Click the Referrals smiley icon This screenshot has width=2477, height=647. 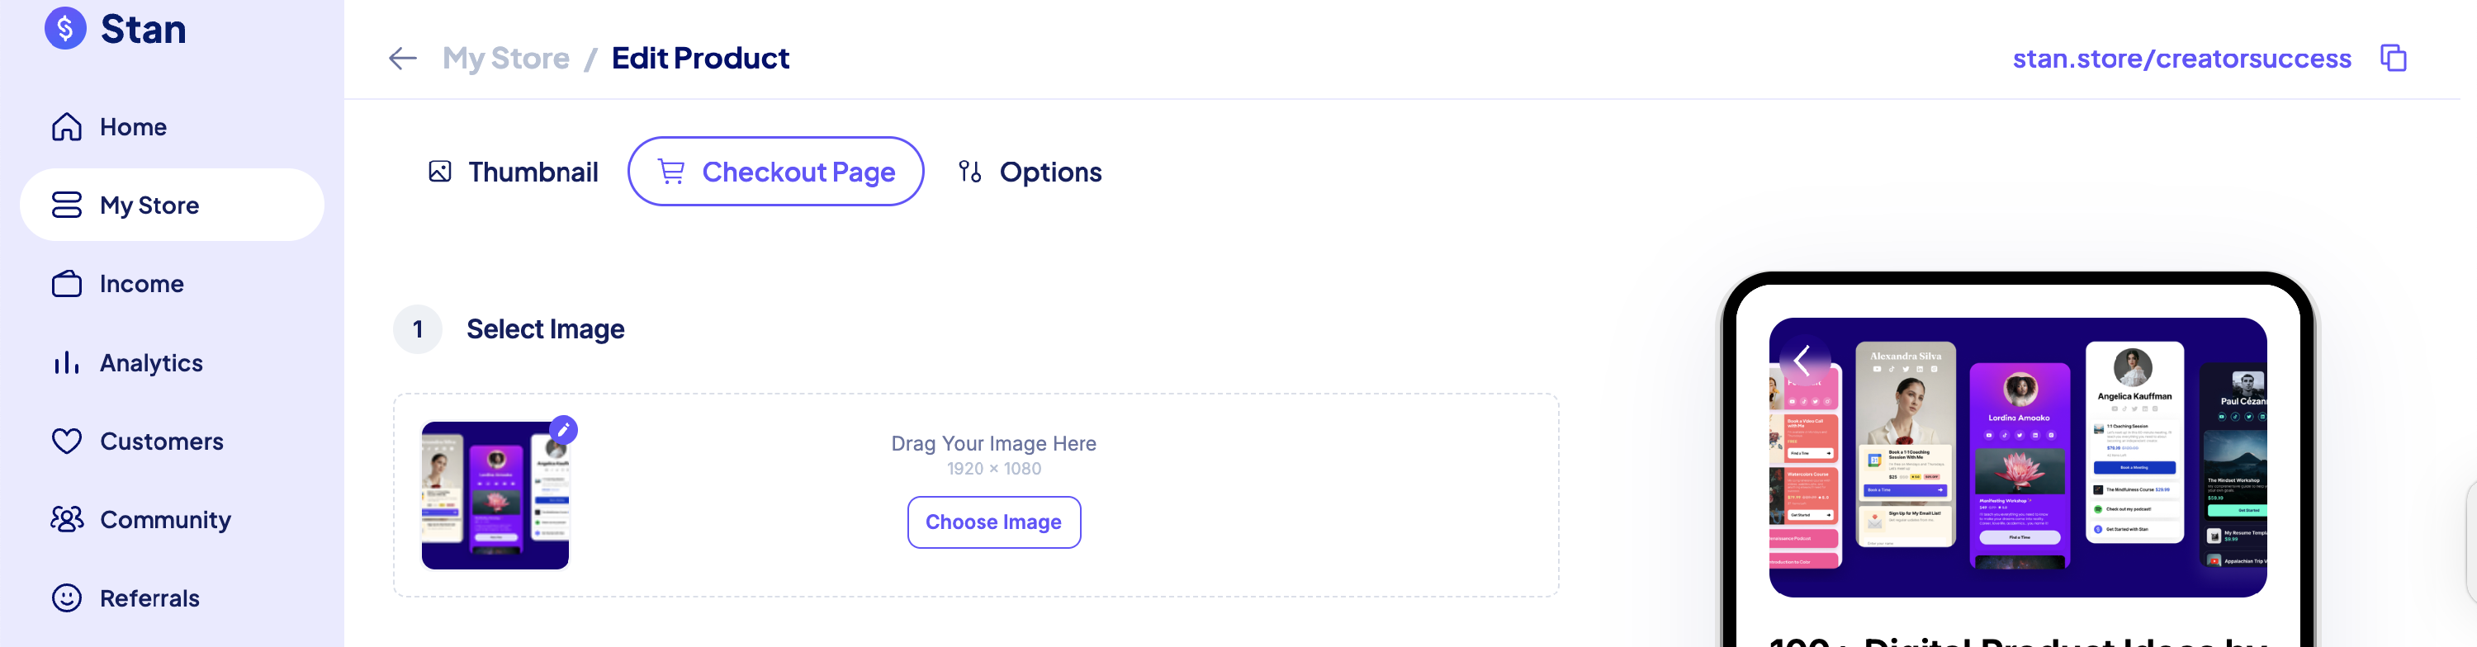66,598
